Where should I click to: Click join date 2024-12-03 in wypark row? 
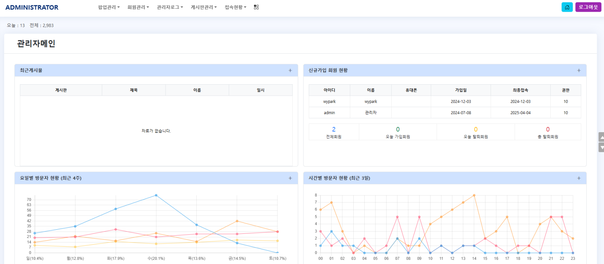[x=461, y=102]
